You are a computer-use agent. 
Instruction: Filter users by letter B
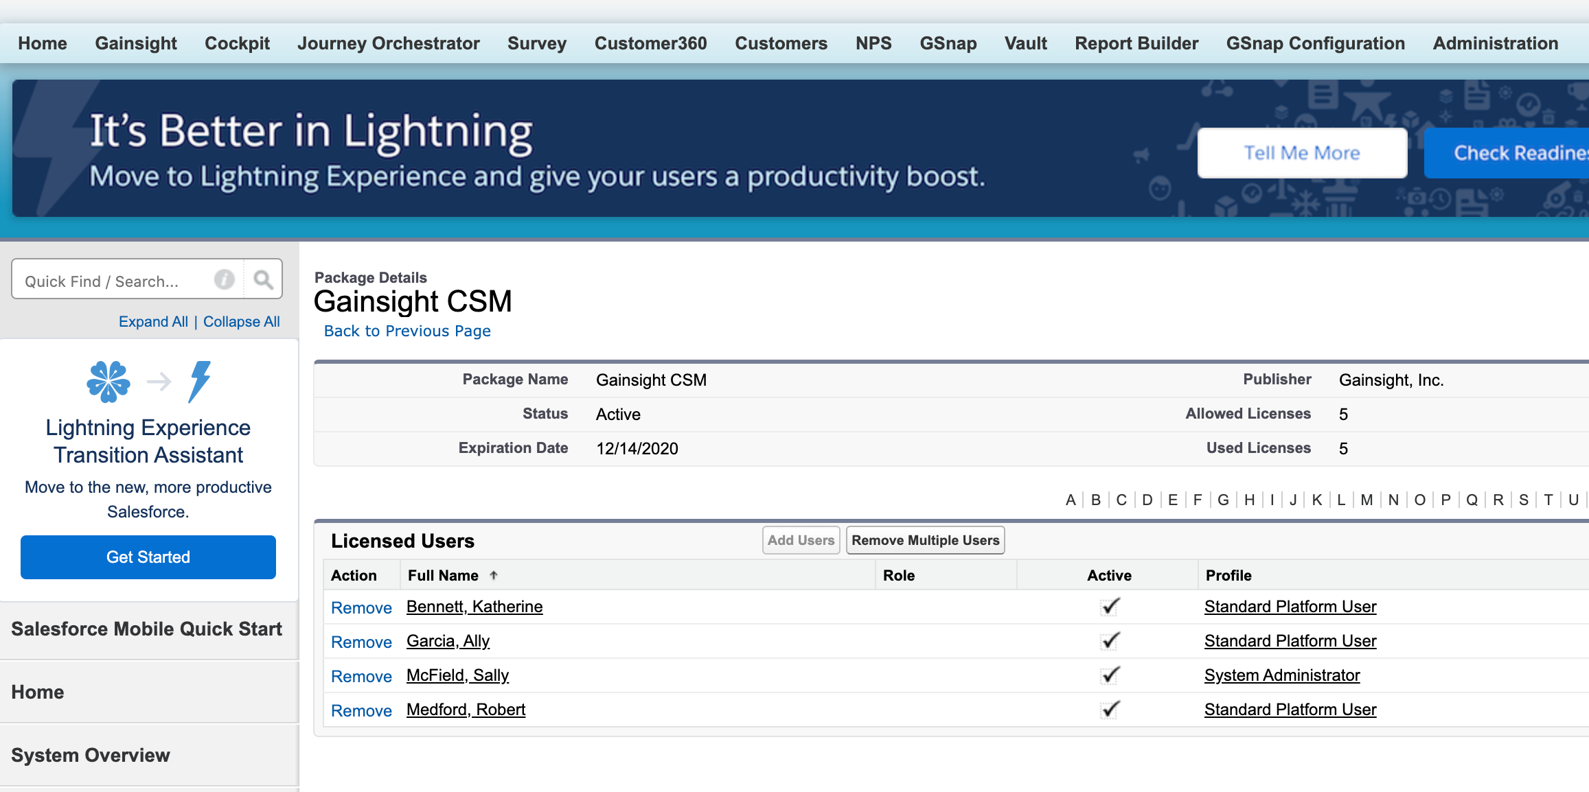coord(1096,500)
